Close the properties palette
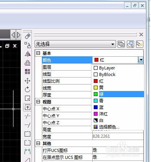The height and width of the screenshot is (162, 151). [x=141, y=34]
